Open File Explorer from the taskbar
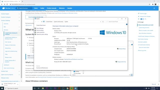The width and height of the screenshot is (160, 90). (x=43, y=88)
